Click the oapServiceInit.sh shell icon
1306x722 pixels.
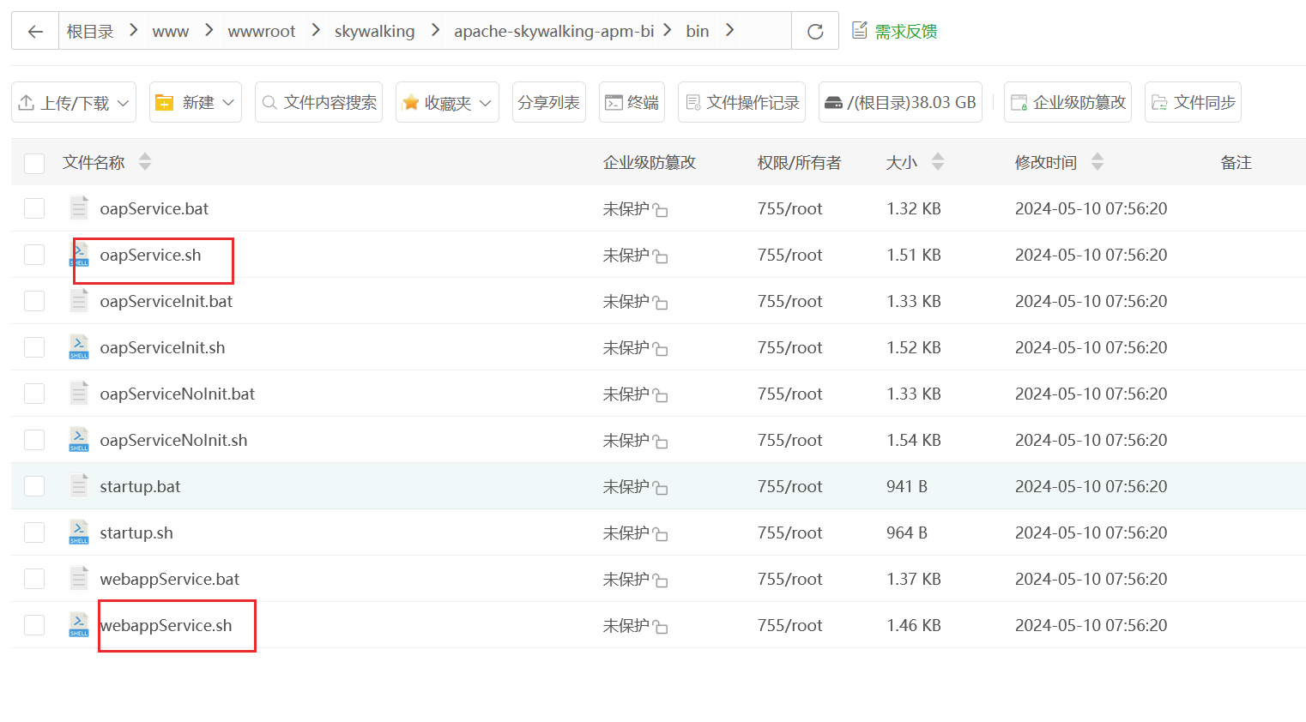click(x=79, y=347)
